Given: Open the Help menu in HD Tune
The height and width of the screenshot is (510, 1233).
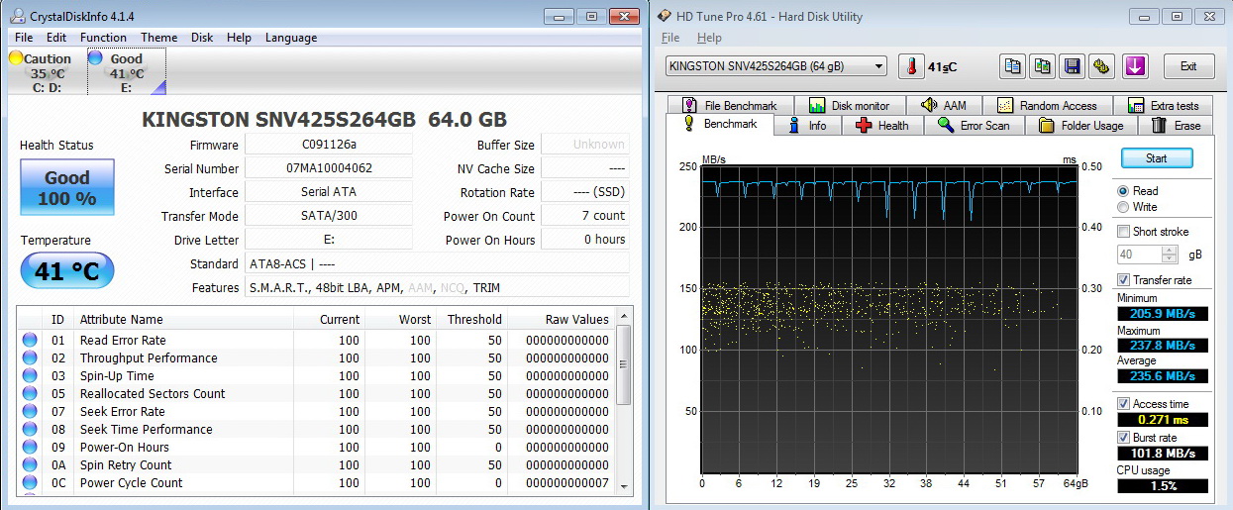Looking at the screenshot, I should pyautogui.click(x=709, y=38).
